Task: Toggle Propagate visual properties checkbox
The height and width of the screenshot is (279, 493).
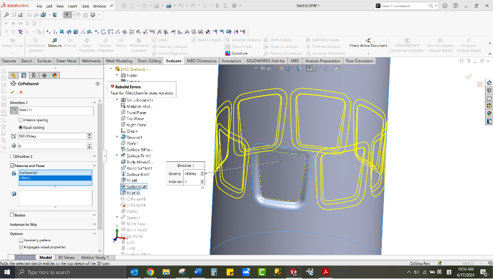Action: pyautogui.click(x=21, y=247)
